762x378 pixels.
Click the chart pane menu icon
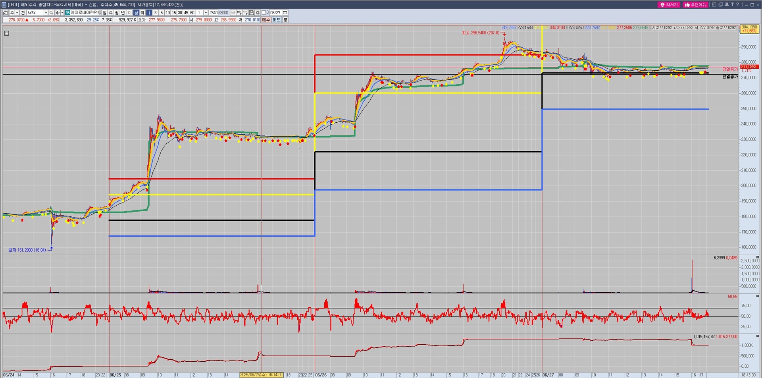[6, 33]
